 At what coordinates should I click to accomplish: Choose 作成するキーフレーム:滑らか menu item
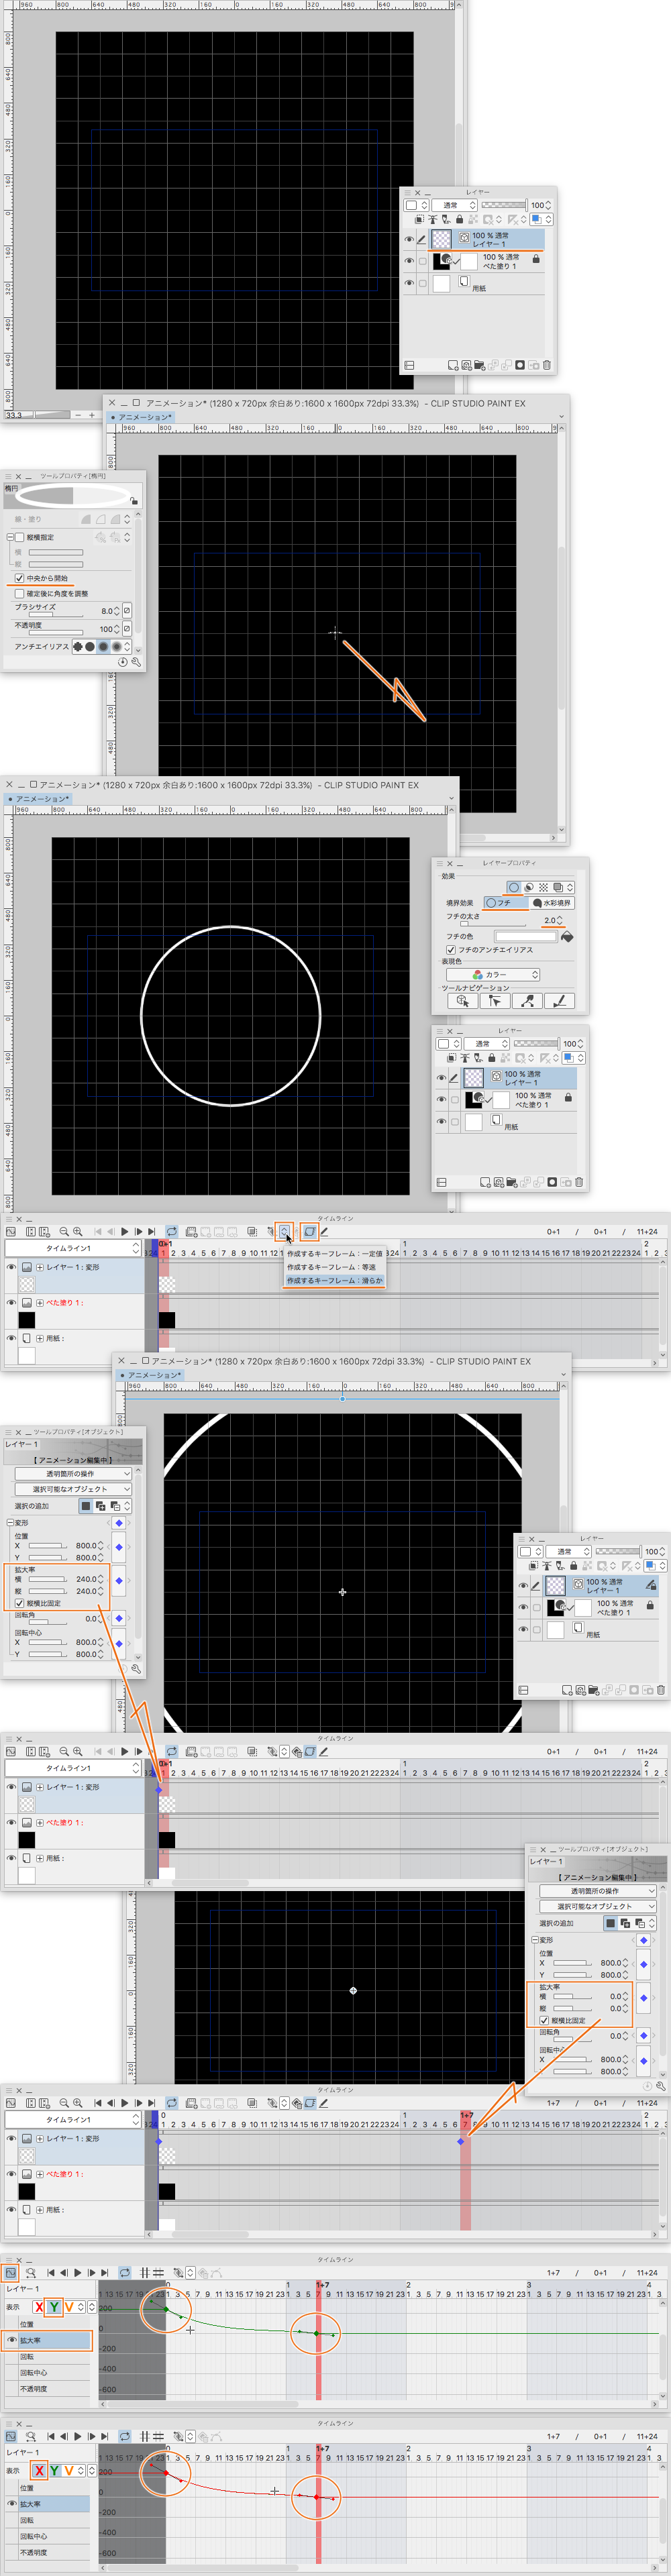(334, 1281)
